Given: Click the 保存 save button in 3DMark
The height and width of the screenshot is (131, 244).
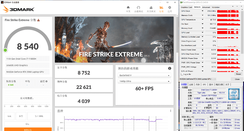Looking at the screenshot, I should 21,116.
